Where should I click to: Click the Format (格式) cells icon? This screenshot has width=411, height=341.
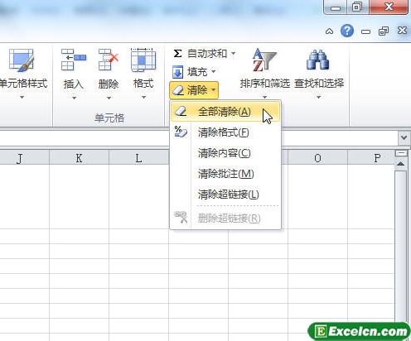143,60
